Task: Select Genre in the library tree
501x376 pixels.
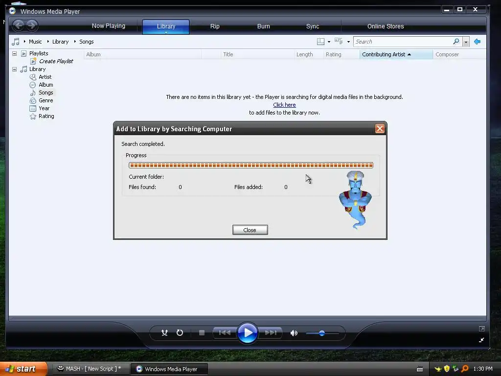Action: 46,100
